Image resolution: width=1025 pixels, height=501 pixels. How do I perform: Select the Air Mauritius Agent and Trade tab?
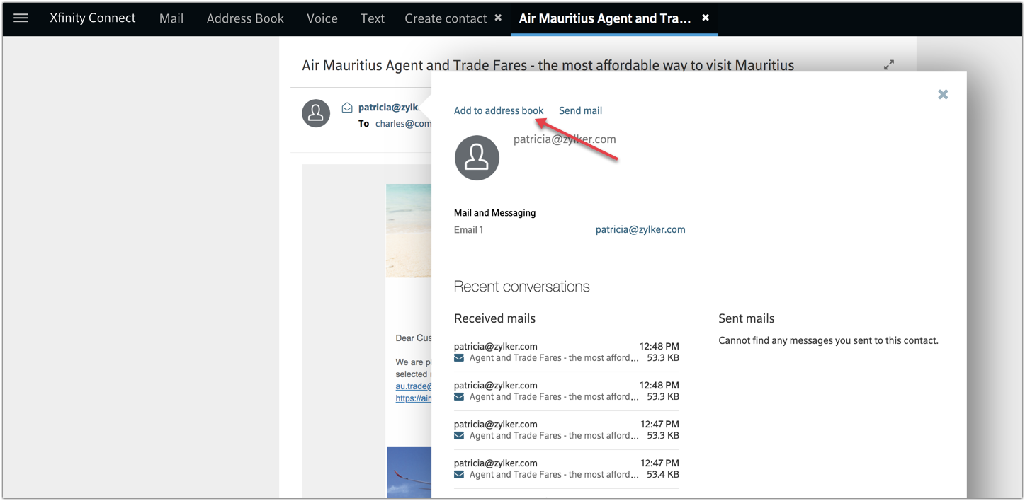tap(605, 18)
